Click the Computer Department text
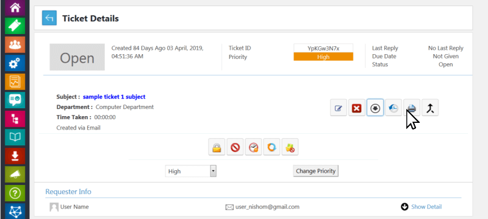Screen dimensions: 488x219 pyautogui.click(x=124, y=107)
